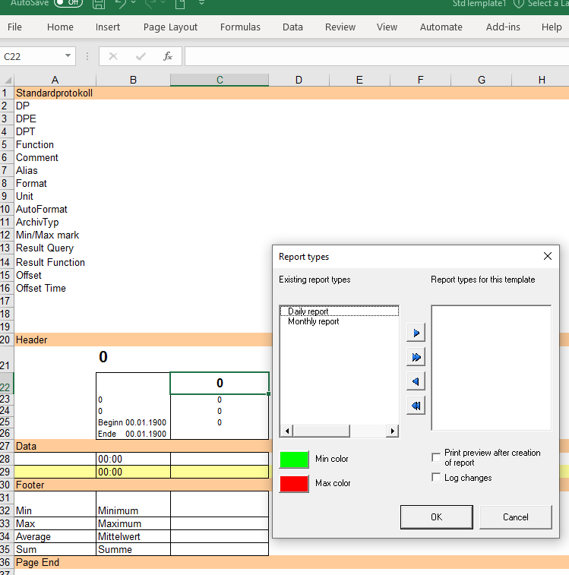This screenshot has height=575, width=569.
Task: Click Cancel in Report types dialog
Action: 515,517
